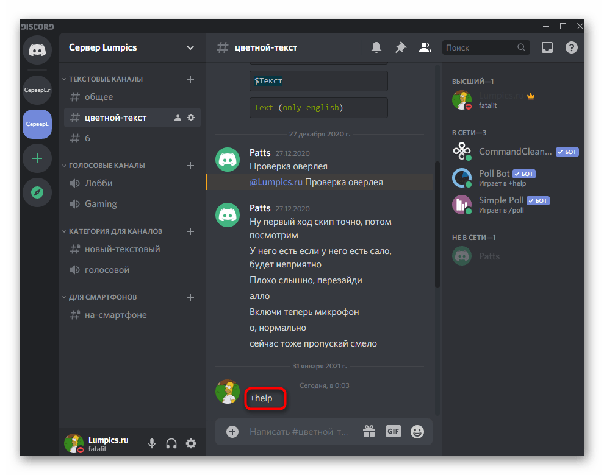Open the emoji picker
The height and width of the screenshot is (475, 604).
tap(417, 432)
